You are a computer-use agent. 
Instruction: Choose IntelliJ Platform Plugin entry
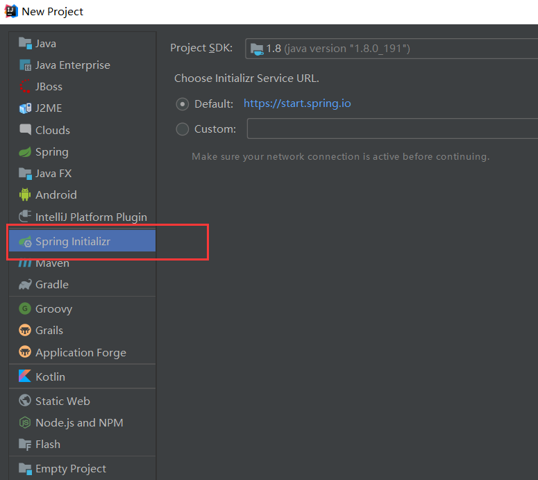[x=83, y=217]
